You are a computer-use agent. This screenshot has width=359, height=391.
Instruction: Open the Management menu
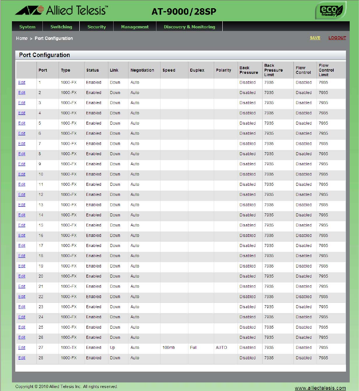(135, 27)
